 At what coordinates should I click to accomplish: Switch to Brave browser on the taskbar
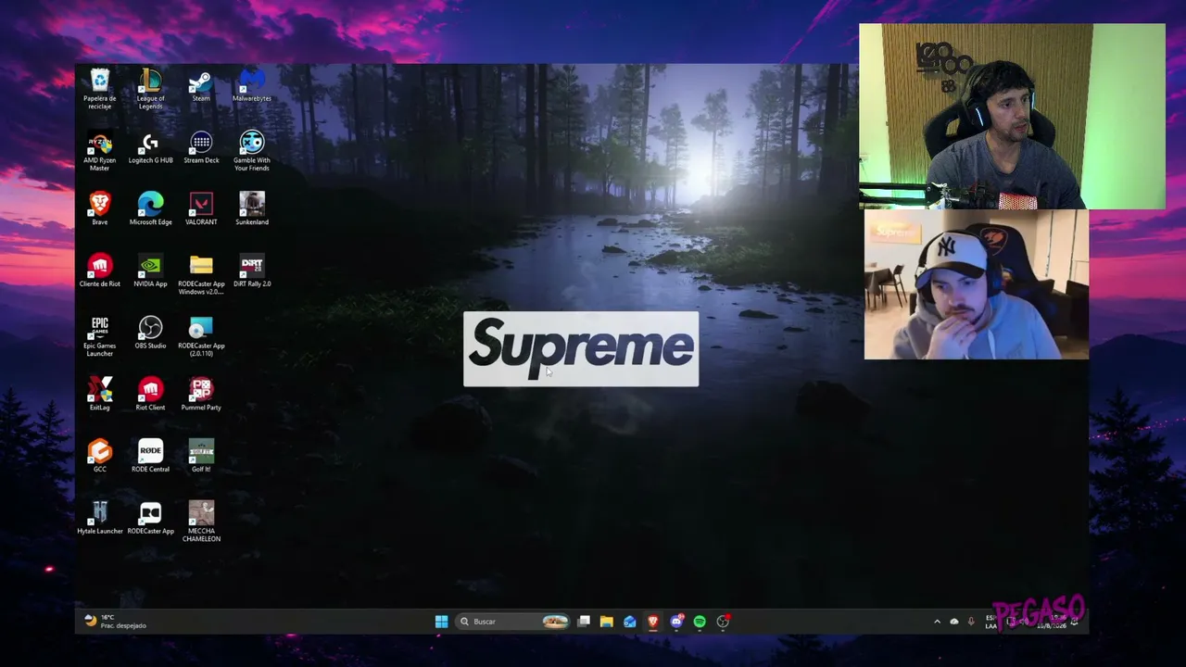tap(653, 622)
